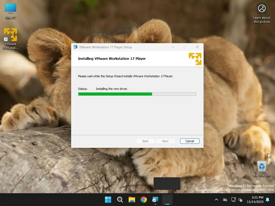Click the 'VMware Workstation 17 Player Setup' title
This screenshot has width=275, height=206.
pyautogui.click(x=105, y=47)
